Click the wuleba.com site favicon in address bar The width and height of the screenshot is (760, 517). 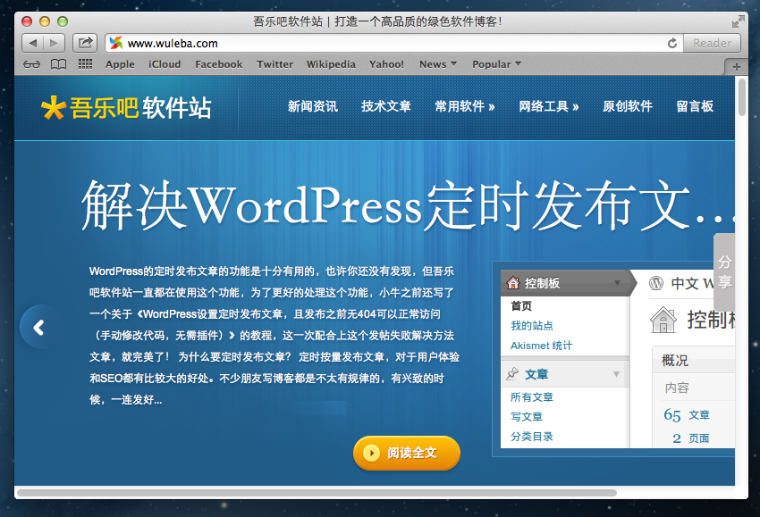pos(116,43)
